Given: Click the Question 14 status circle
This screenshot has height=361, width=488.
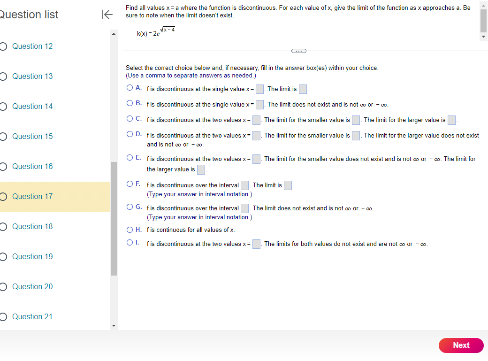Looking at the screenshot, I should [x=3, y=107].
